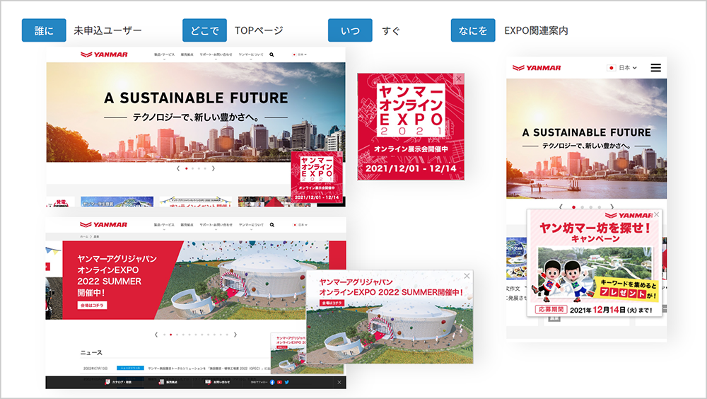Screen dimensions: 707x399
Task: Open the 日本 language dropdown on the lower desktop page
Action: (x=300, y=225)
